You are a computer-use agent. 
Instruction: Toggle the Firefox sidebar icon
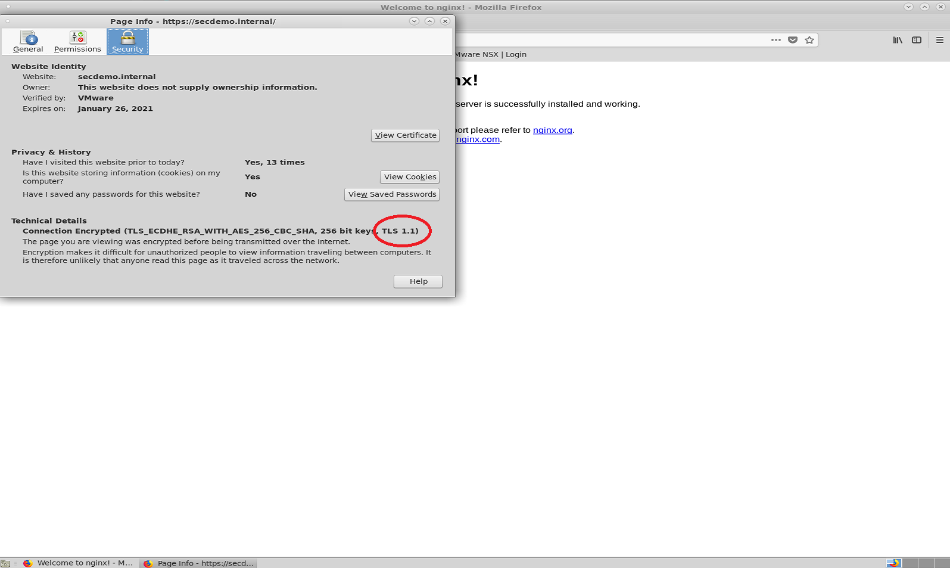point(917,40)
